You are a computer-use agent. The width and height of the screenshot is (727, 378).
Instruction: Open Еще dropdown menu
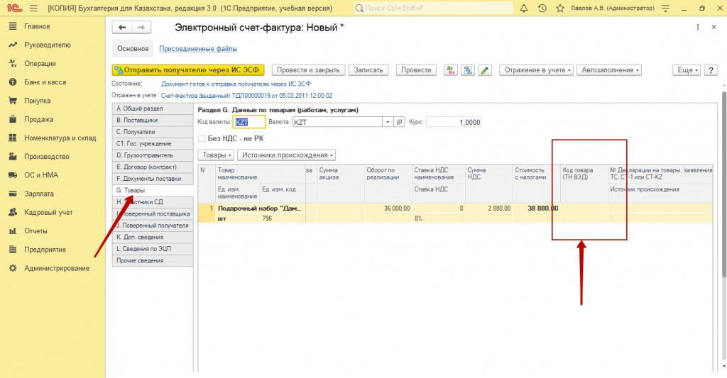tap(687, 70)
